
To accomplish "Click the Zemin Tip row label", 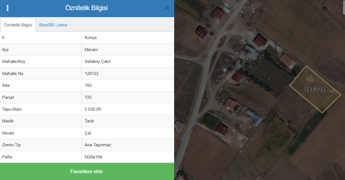I will [11, 145].
